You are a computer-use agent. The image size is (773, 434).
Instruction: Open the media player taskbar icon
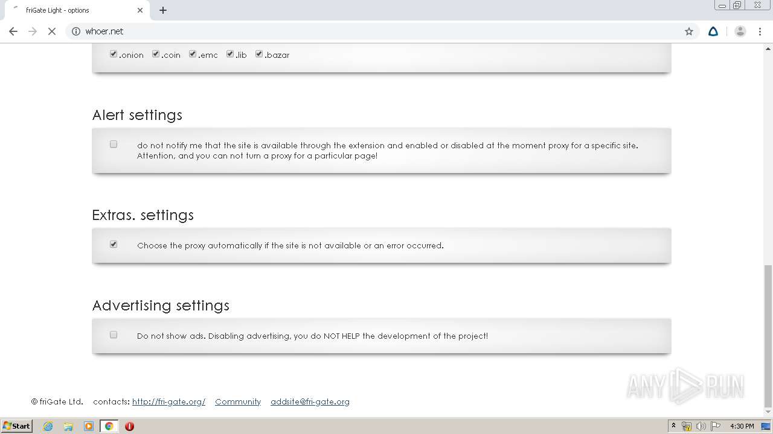(89, 426)
